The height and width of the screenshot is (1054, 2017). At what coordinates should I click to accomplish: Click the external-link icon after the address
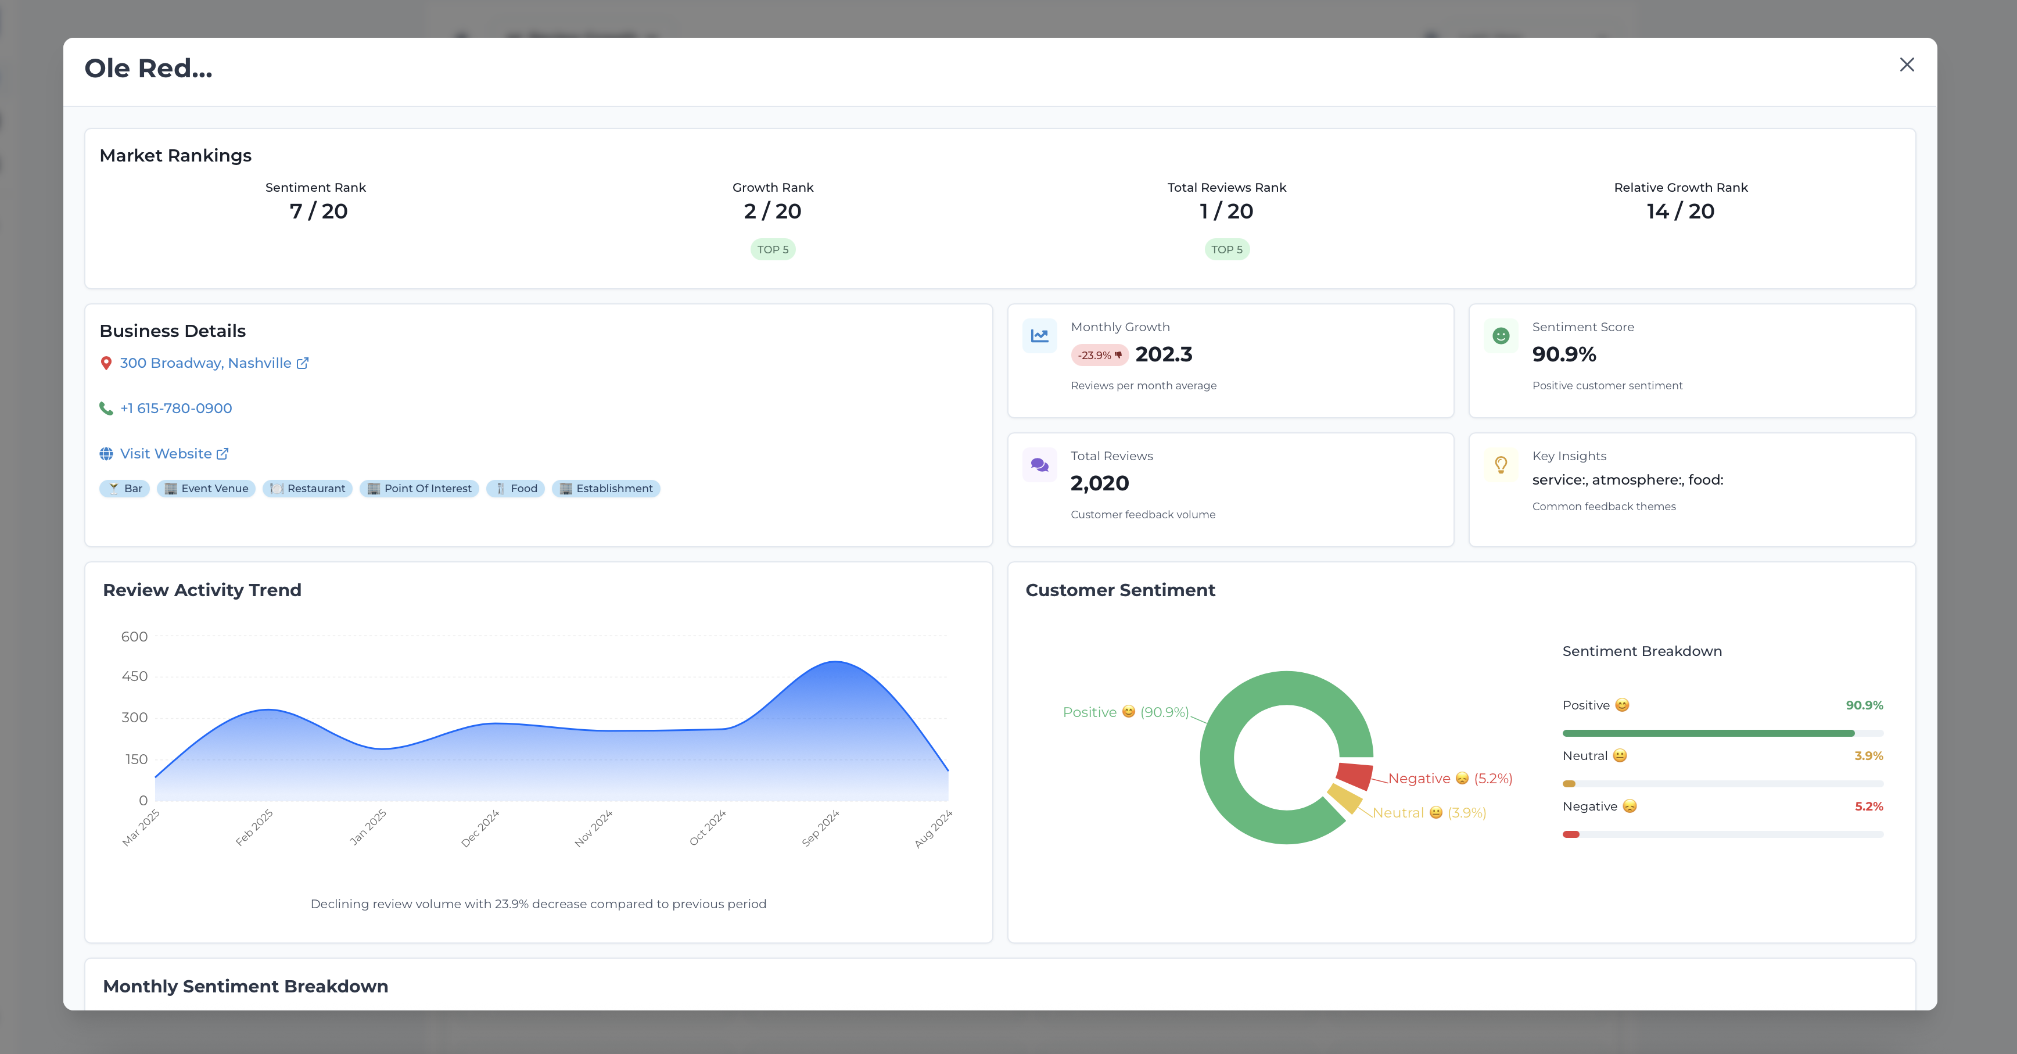[x=302, y=363]
